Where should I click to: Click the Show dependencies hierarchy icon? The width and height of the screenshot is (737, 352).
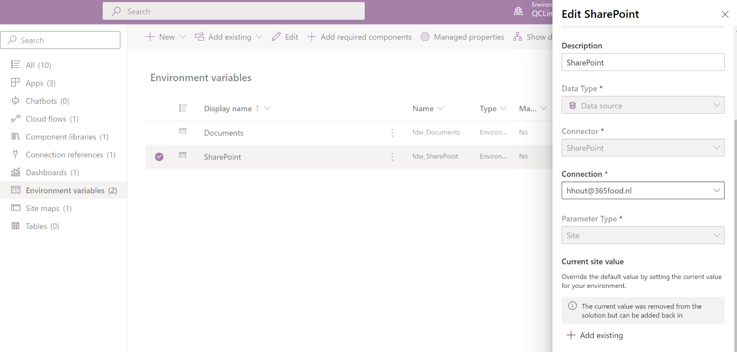click(517, 37)
